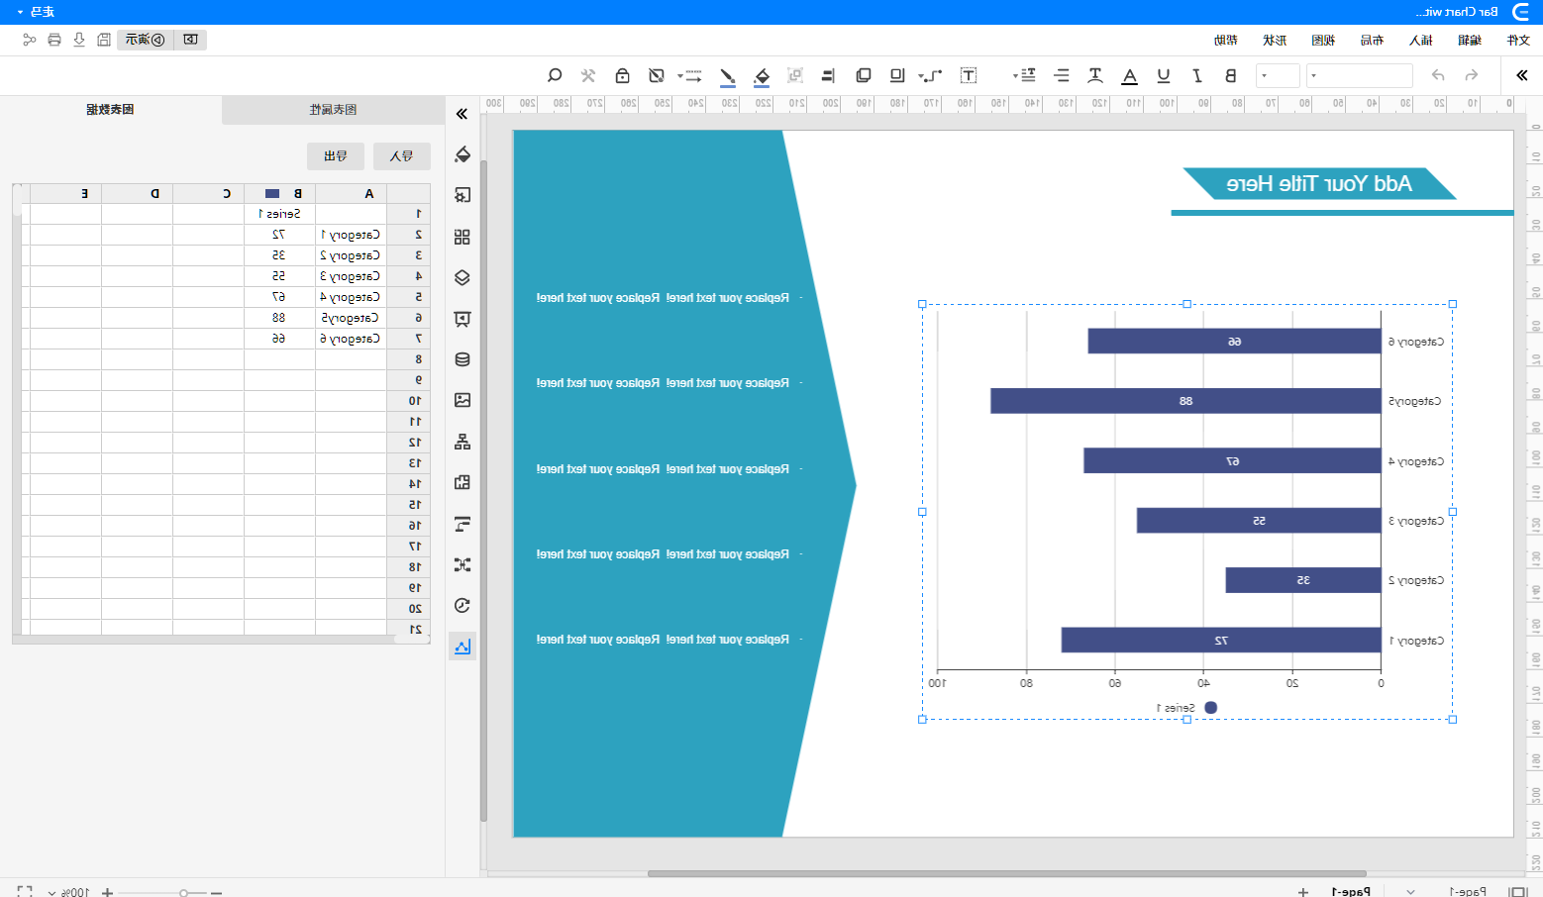Open the 布局 menu
This screenshot has height=897, width=1543.
coord(1372,41)
